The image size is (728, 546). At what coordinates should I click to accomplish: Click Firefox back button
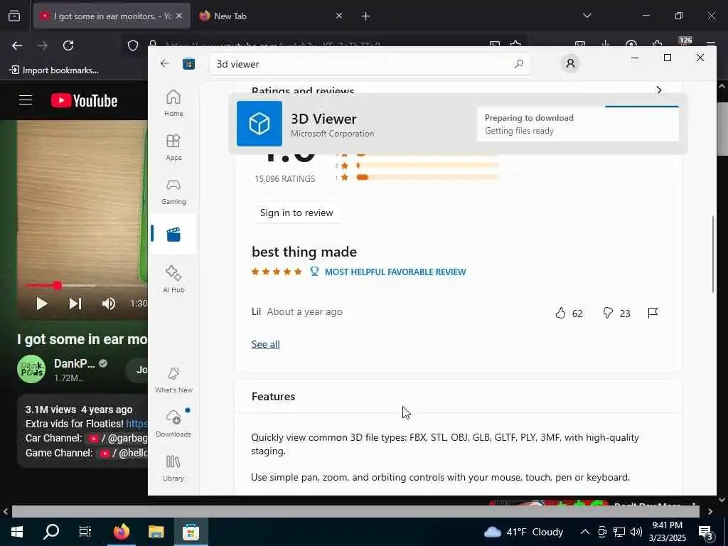[x=17, y=45]
